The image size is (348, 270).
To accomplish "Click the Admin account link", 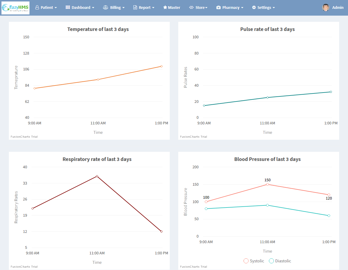I will click(x=338, y=7).
